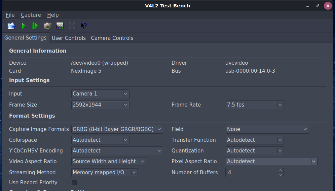Open the Pixel Aspect Ratio dropdown

coord(271,162)
